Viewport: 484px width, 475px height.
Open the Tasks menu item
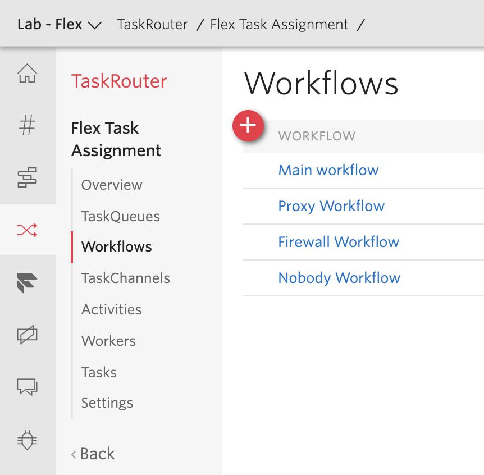click(99, 372)
